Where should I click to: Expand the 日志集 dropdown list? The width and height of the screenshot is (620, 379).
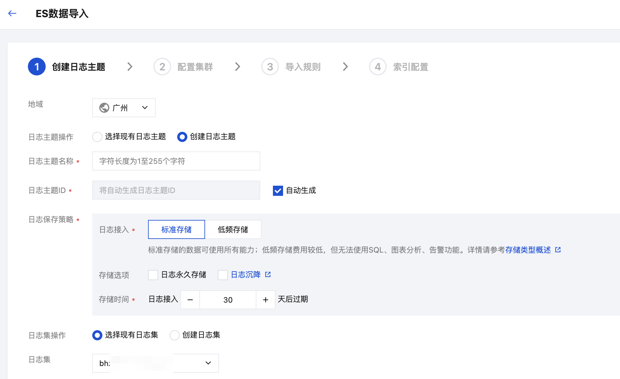[x=208, y=363]
